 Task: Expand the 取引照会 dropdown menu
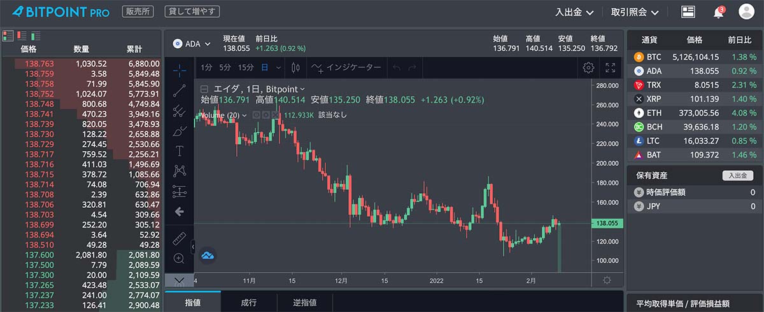tap(634, 12)
